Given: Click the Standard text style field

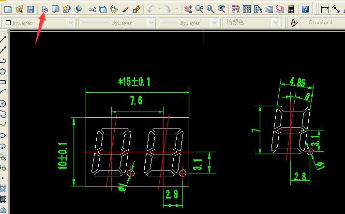Looking at the screenshot, I should (x=320, y=23).
